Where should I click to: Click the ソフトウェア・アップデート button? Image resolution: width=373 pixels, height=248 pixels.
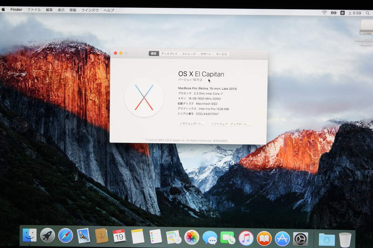pyautogui.click(x=230, y=124)
